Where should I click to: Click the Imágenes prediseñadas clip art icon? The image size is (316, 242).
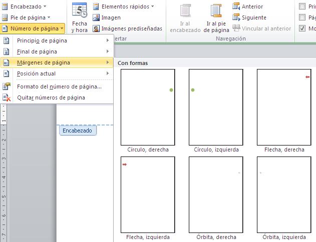click(x=96, y=28)
